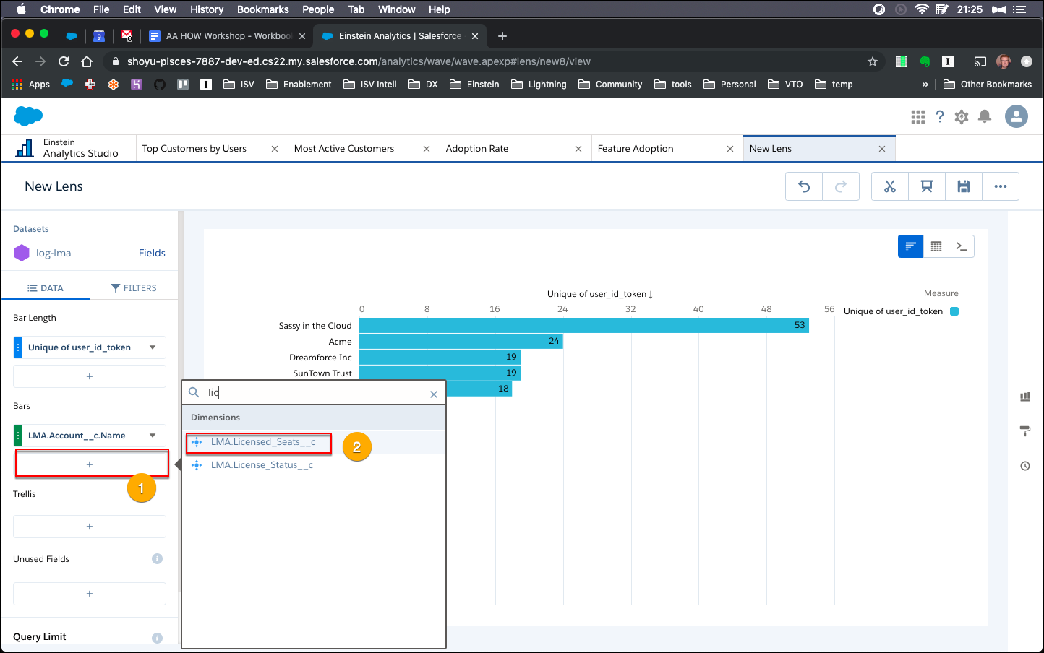Open the Feature Adoption tab
The height and width of the screenshot is (653, 1044).
(636, 149)
